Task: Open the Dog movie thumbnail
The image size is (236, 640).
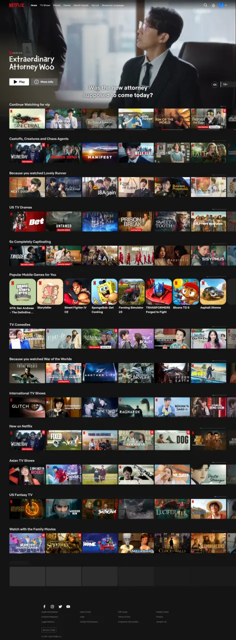Action: (x=172, y=440)
